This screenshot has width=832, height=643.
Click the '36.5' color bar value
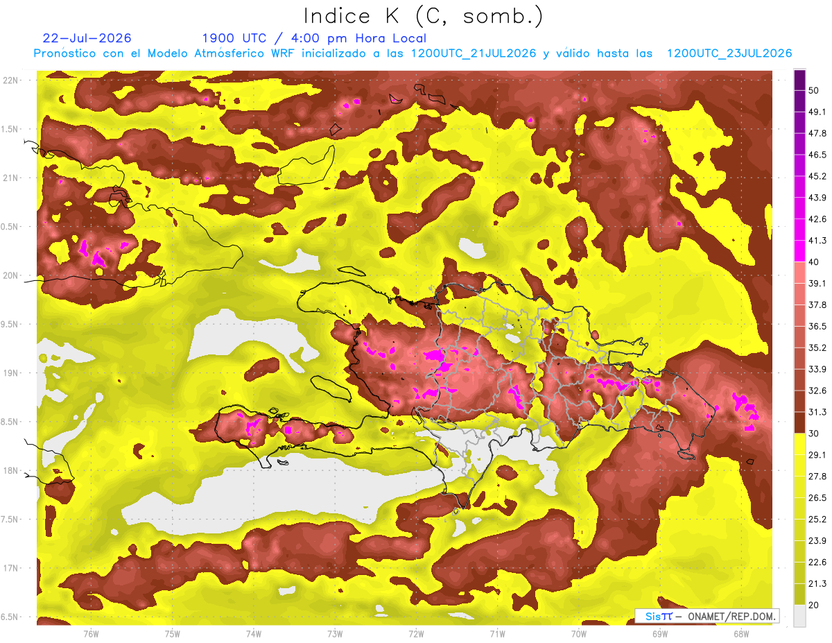(817, 326)
